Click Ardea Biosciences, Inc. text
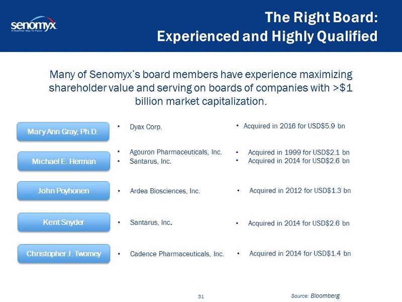Image resolution: width=402 pixels, height=302 pixels. tap(165, 191)
